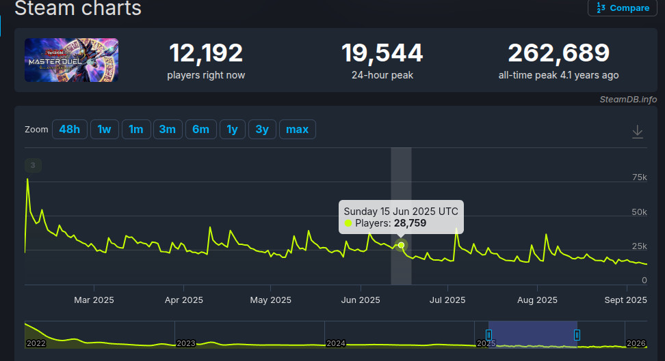Click the Apr 2025 axis label
This screenshot has width=665, height=361.
tap(183, 300)
